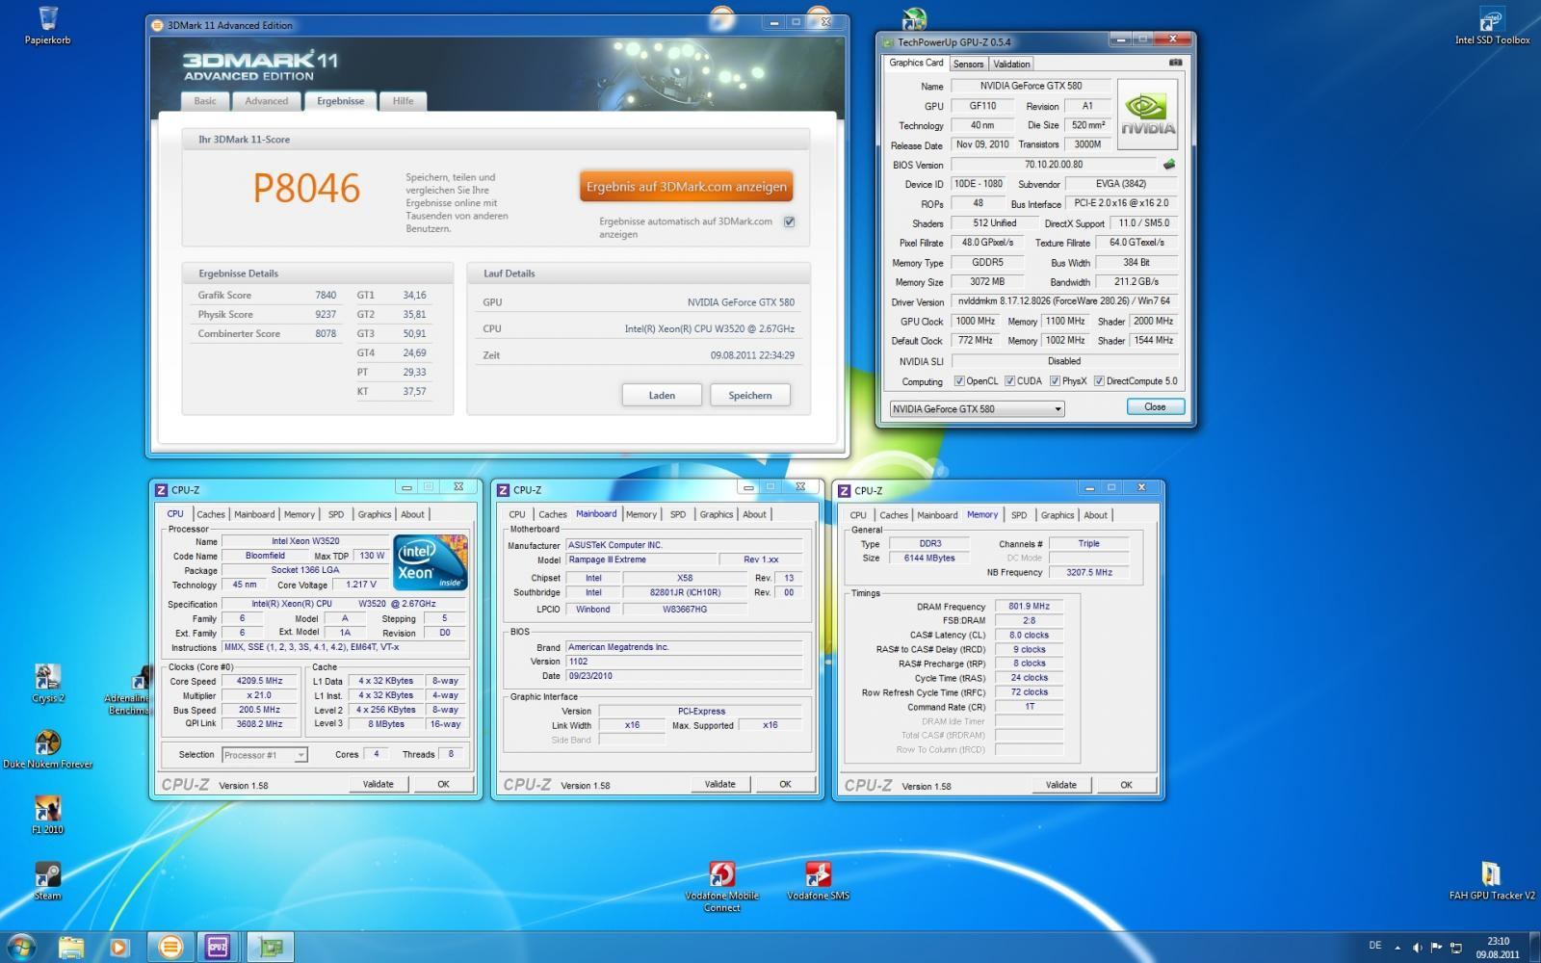Click Laden button in 3DMark

(662, 395)
